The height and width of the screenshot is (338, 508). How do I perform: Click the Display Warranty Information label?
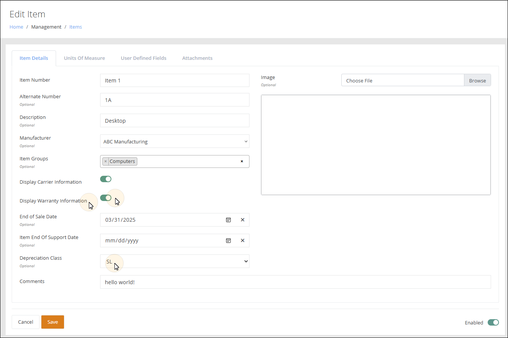pos(53,201)
